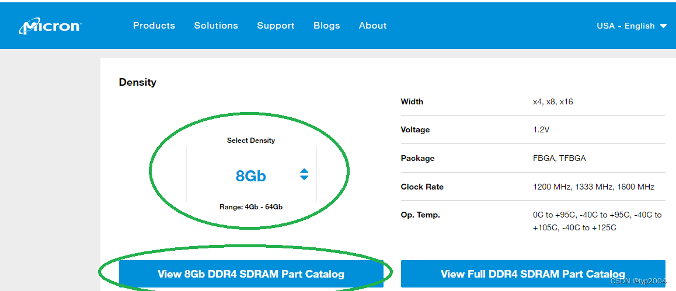Select the 8Gb density value
The height and width of the screenshot is (291, 676).
[250, 176]
